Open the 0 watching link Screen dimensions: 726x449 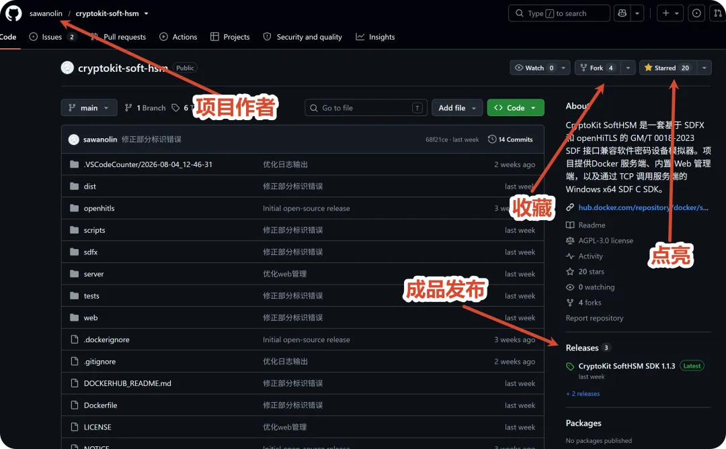pos(596,287)
